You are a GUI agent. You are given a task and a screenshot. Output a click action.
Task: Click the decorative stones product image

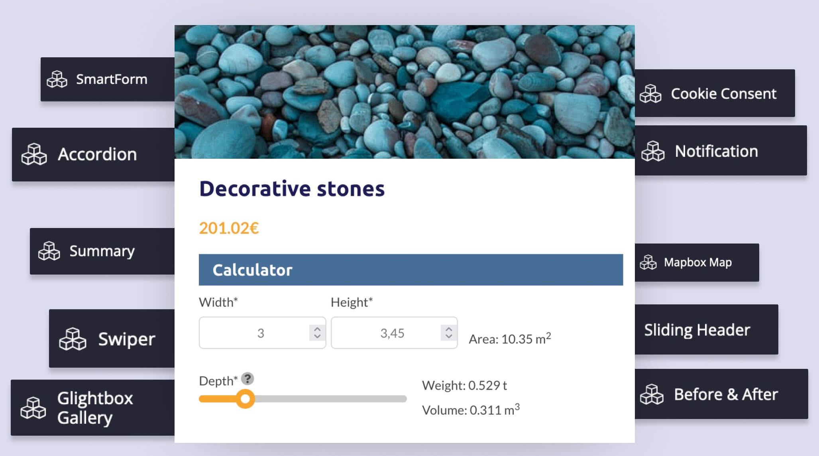point(405,92)
